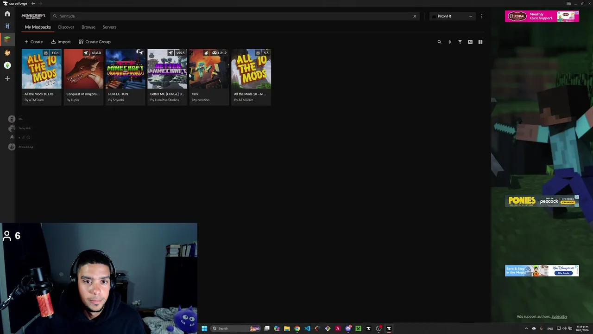The width and height of the screenshot is (593, 334).
Task: Clear the search field with X
Action: point(415,16)
